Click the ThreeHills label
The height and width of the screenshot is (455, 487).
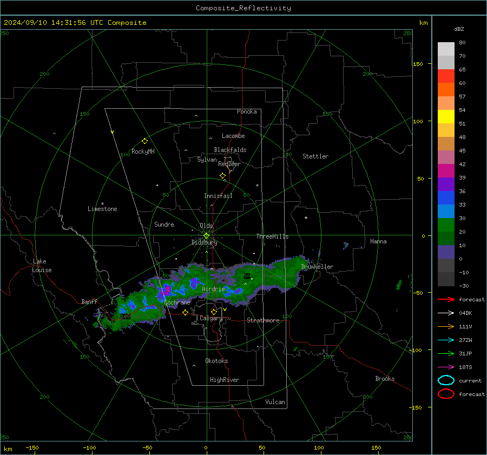click(x=272, y=236)
